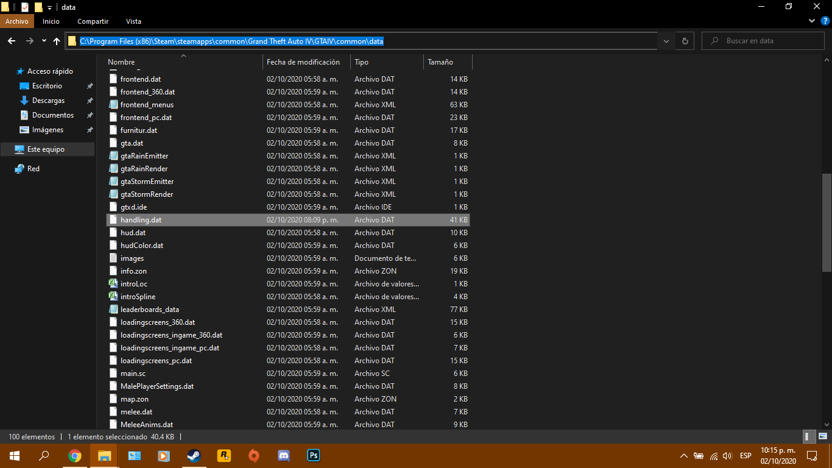Screen dimensions: 832x468
Task: Open Origin from the taskbar
Action: (x=253, y=456)
